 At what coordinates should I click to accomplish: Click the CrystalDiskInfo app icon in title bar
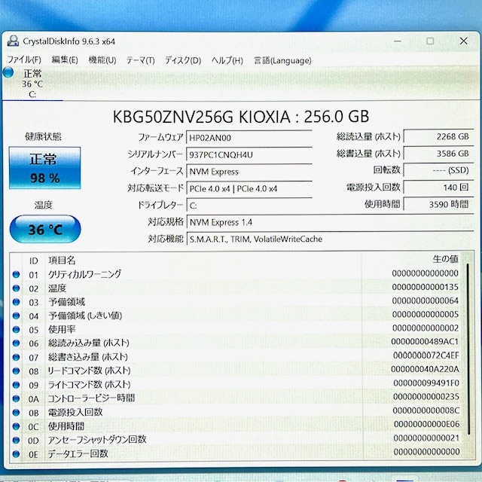(13, 41)
